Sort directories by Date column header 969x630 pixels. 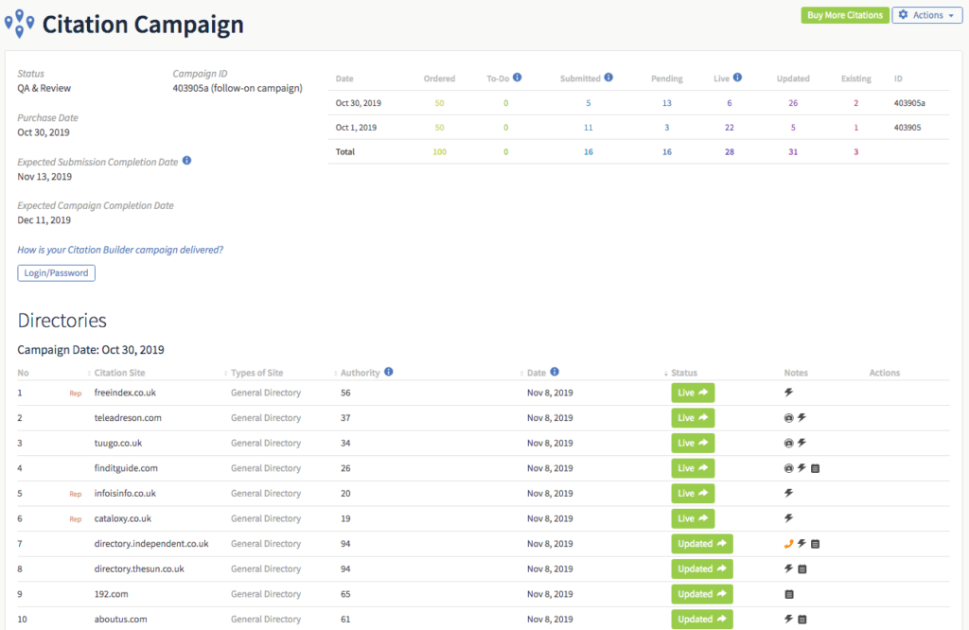point(537,373)
